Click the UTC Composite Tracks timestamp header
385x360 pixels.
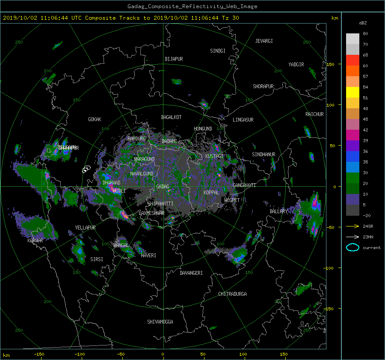click(x=121, y=18)
